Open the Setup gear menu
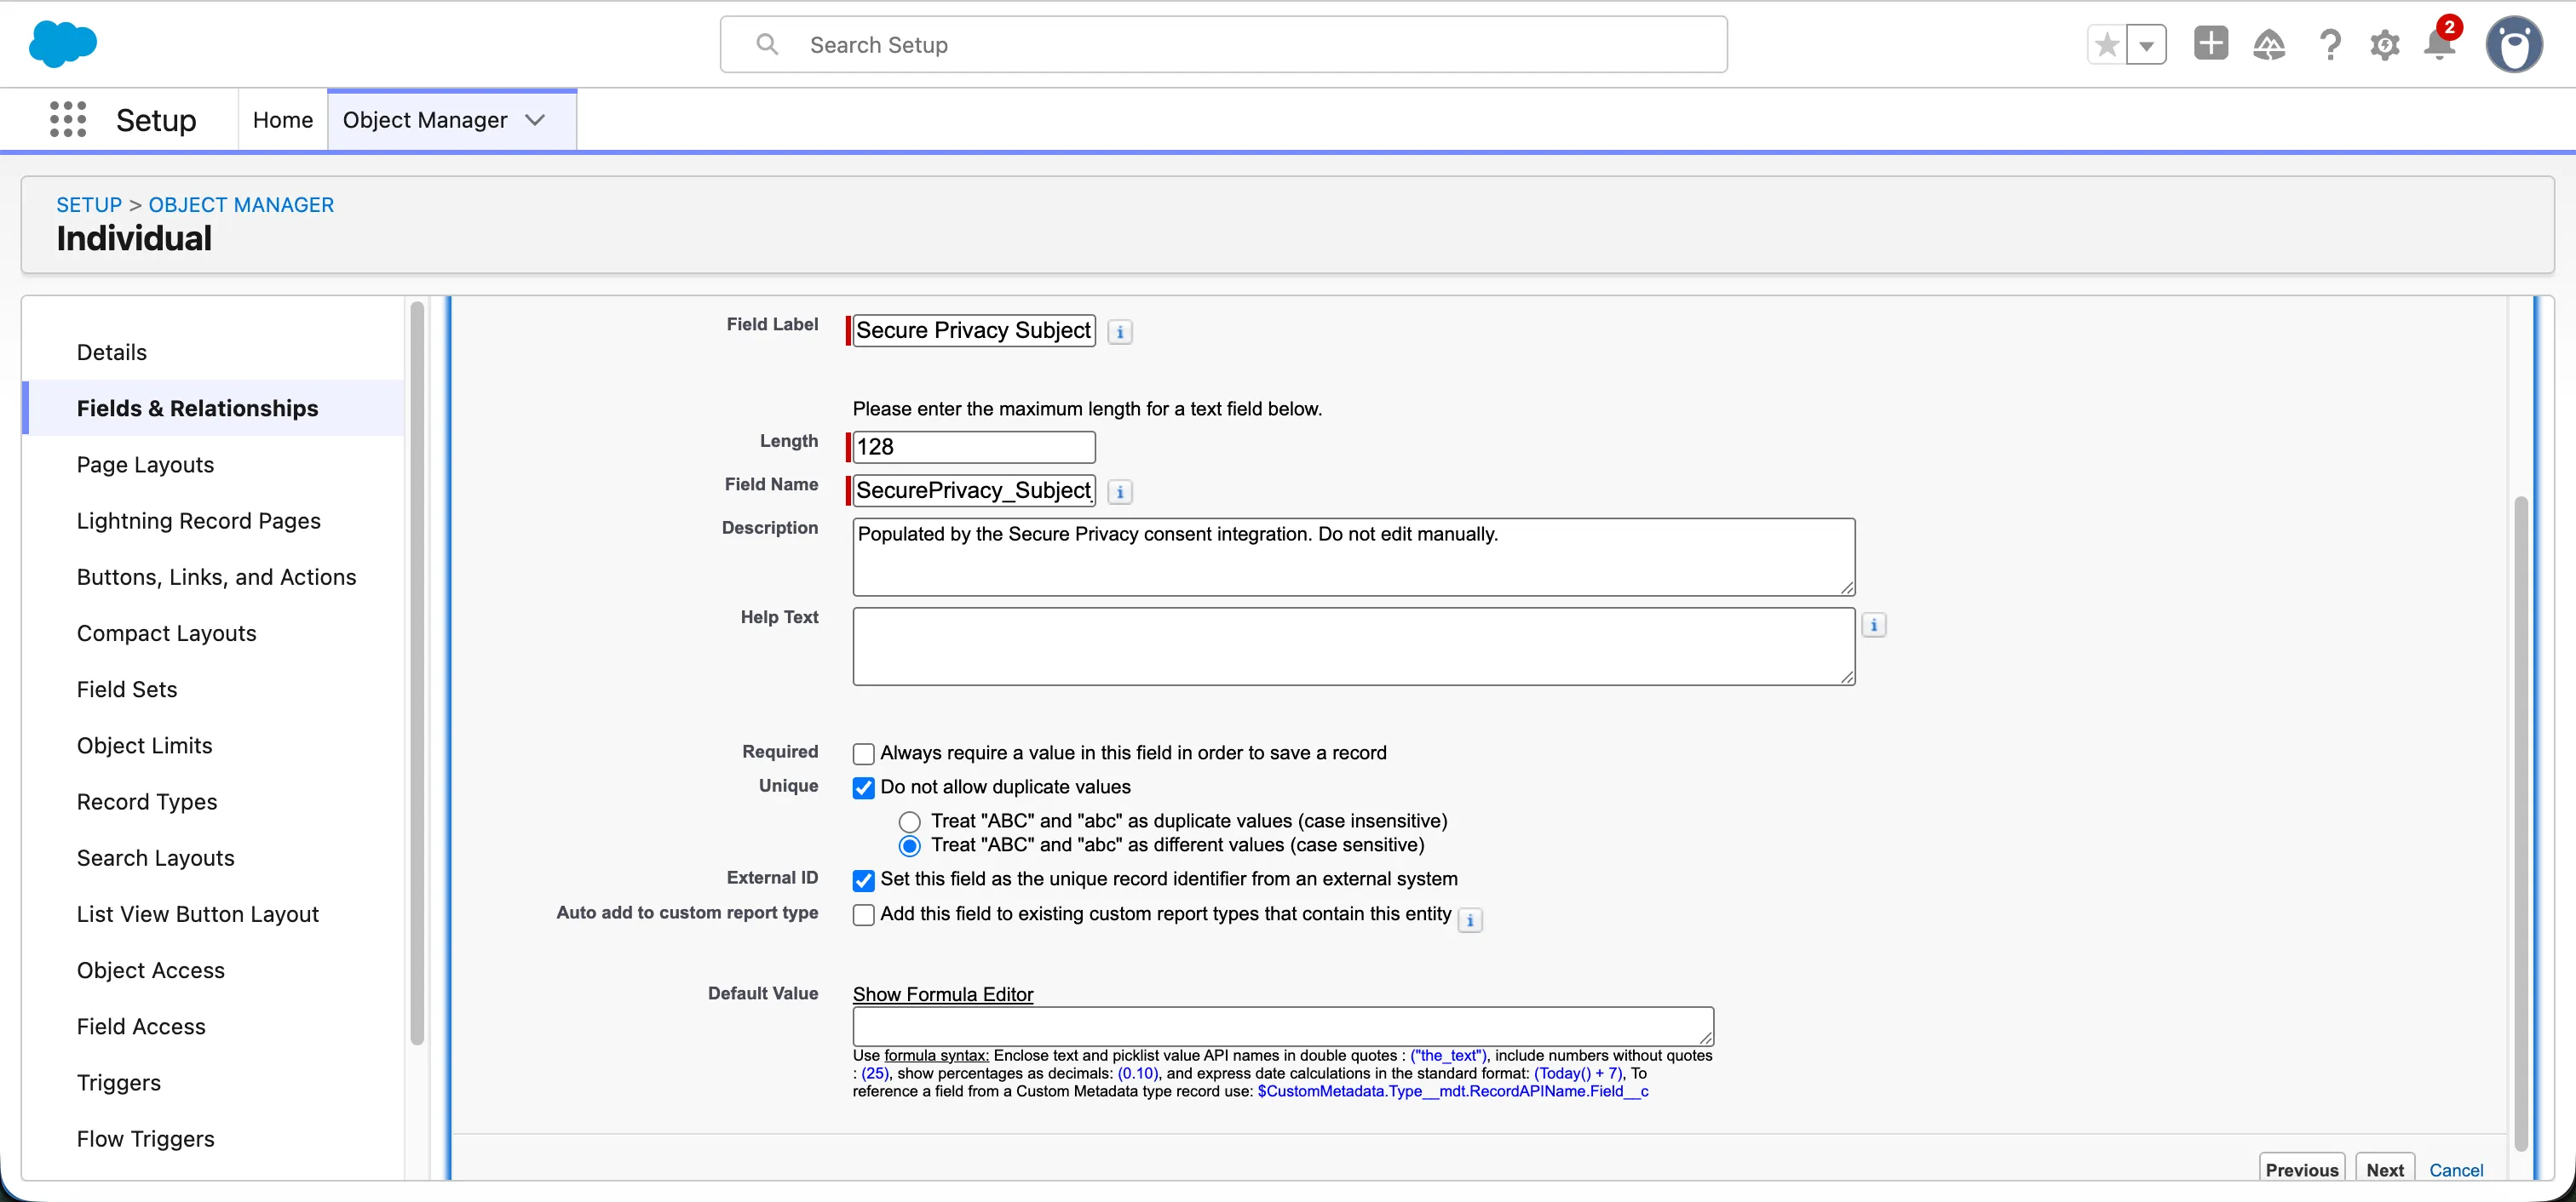This screenshot has height=1202, width=2576. coord(2385,45)
